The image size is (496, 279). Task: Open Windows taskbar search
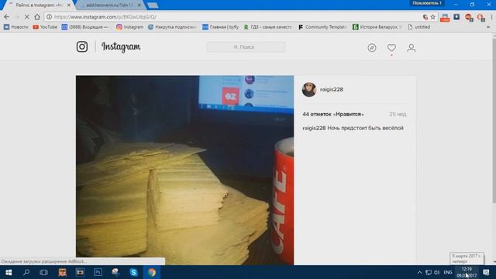26,272
